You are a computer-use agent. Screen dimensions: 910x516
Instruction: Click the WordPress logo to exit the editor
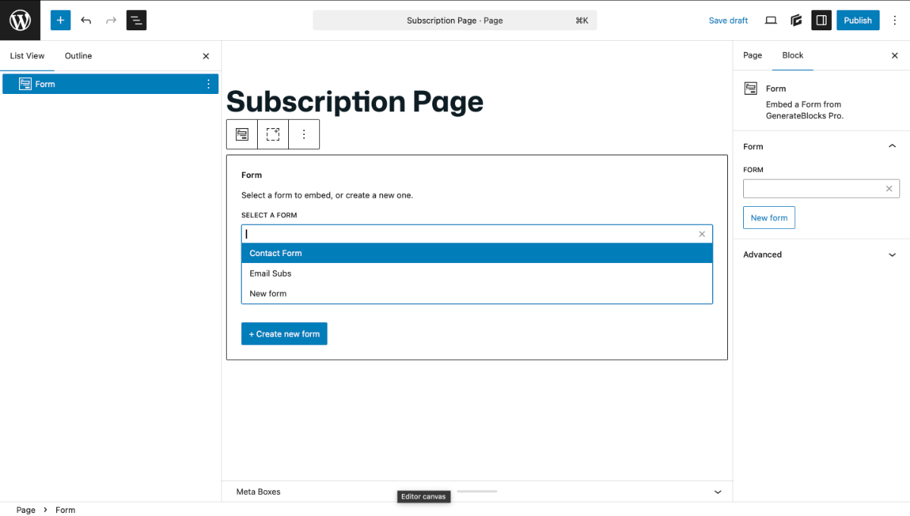tap(20, 20)
